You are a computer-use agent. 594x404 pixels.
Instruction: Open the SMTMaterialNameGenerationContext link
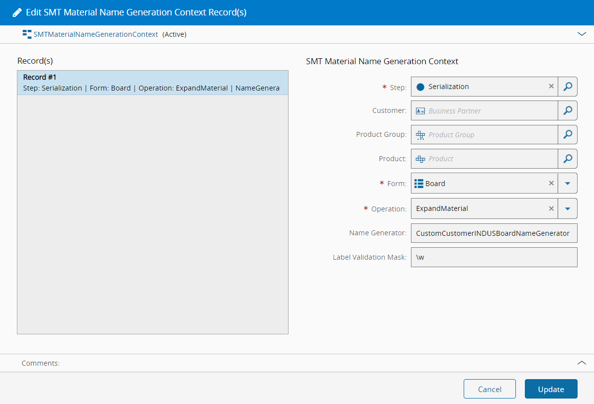coord(96,34)
